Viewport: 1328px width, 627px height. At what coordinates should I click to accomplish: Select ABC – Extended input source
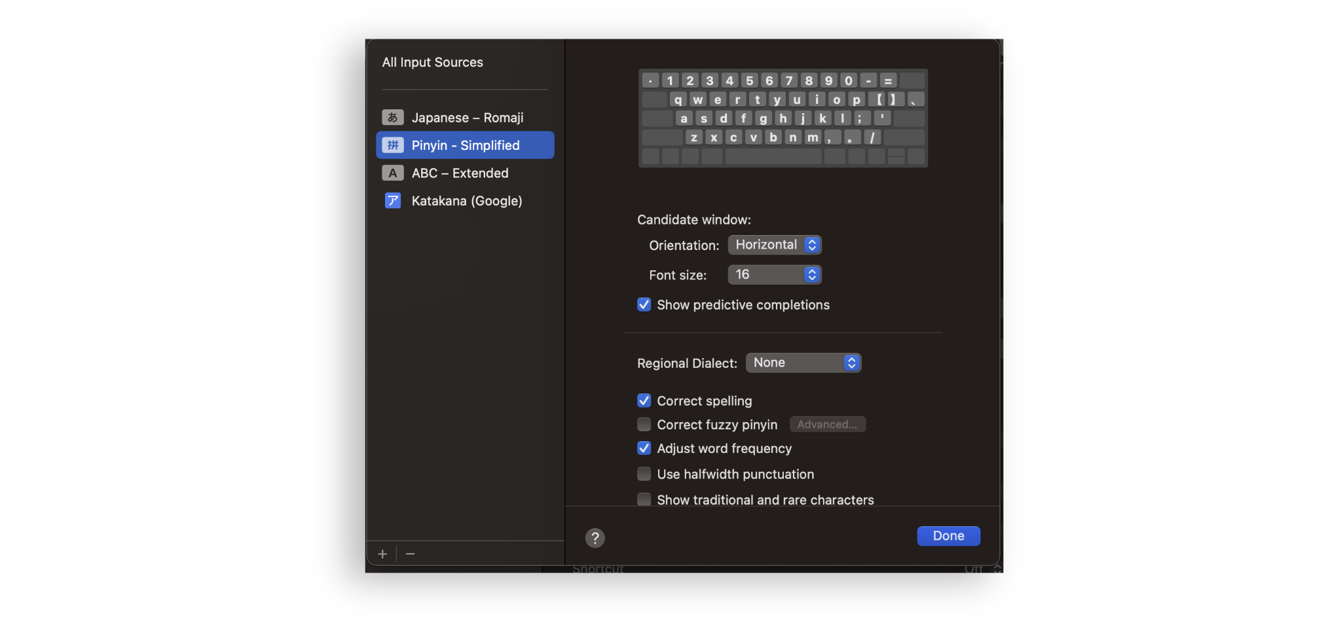[x=465, y=173]
